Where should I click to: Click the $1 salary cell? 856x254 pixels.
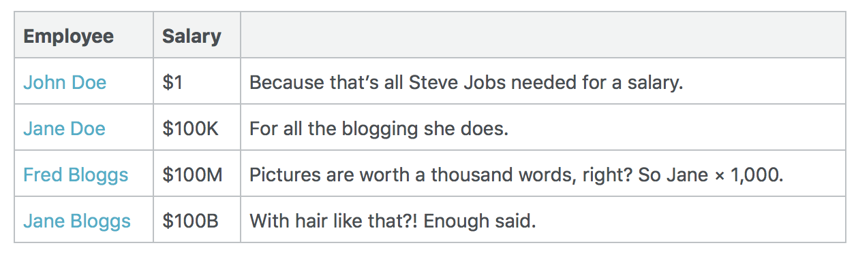click(197, 82)
